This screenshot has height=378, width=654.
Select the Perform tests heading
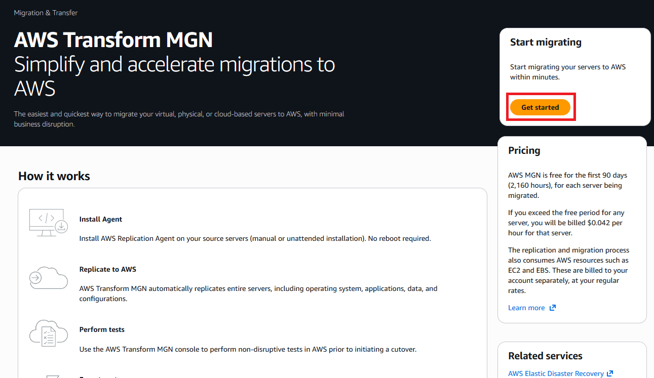(102, 329)
